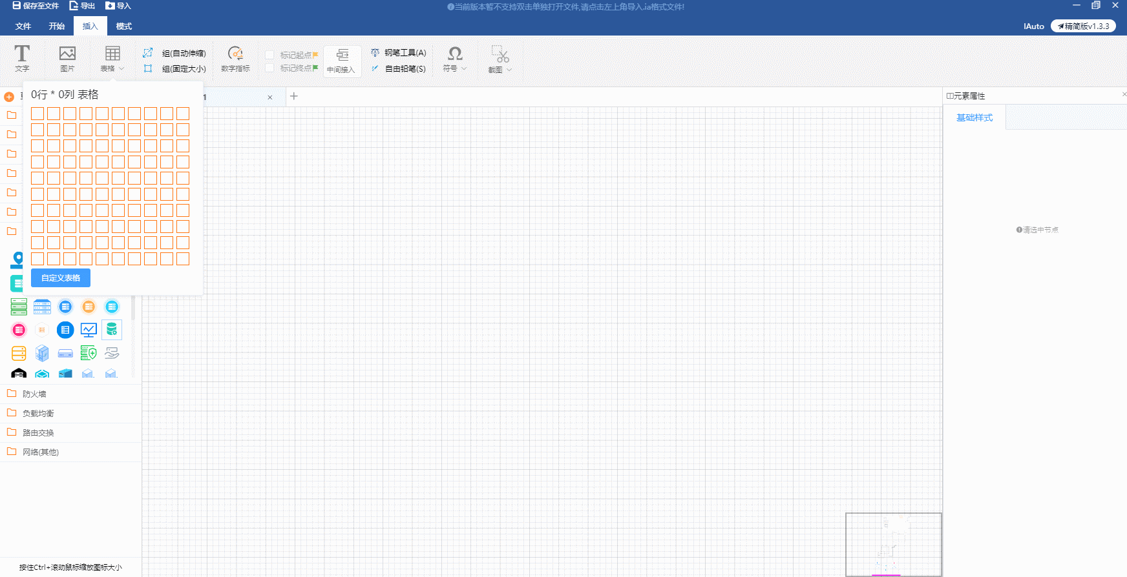Image resolution: width=1127 pixels, height=577 pixels.
Task: Pick the green database gear shape icon
Action: point(112,330)
